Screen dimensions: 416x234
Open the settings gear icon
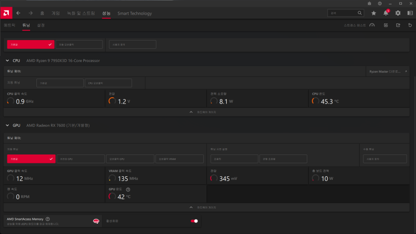pyautogui.click(x=398, y=13)
